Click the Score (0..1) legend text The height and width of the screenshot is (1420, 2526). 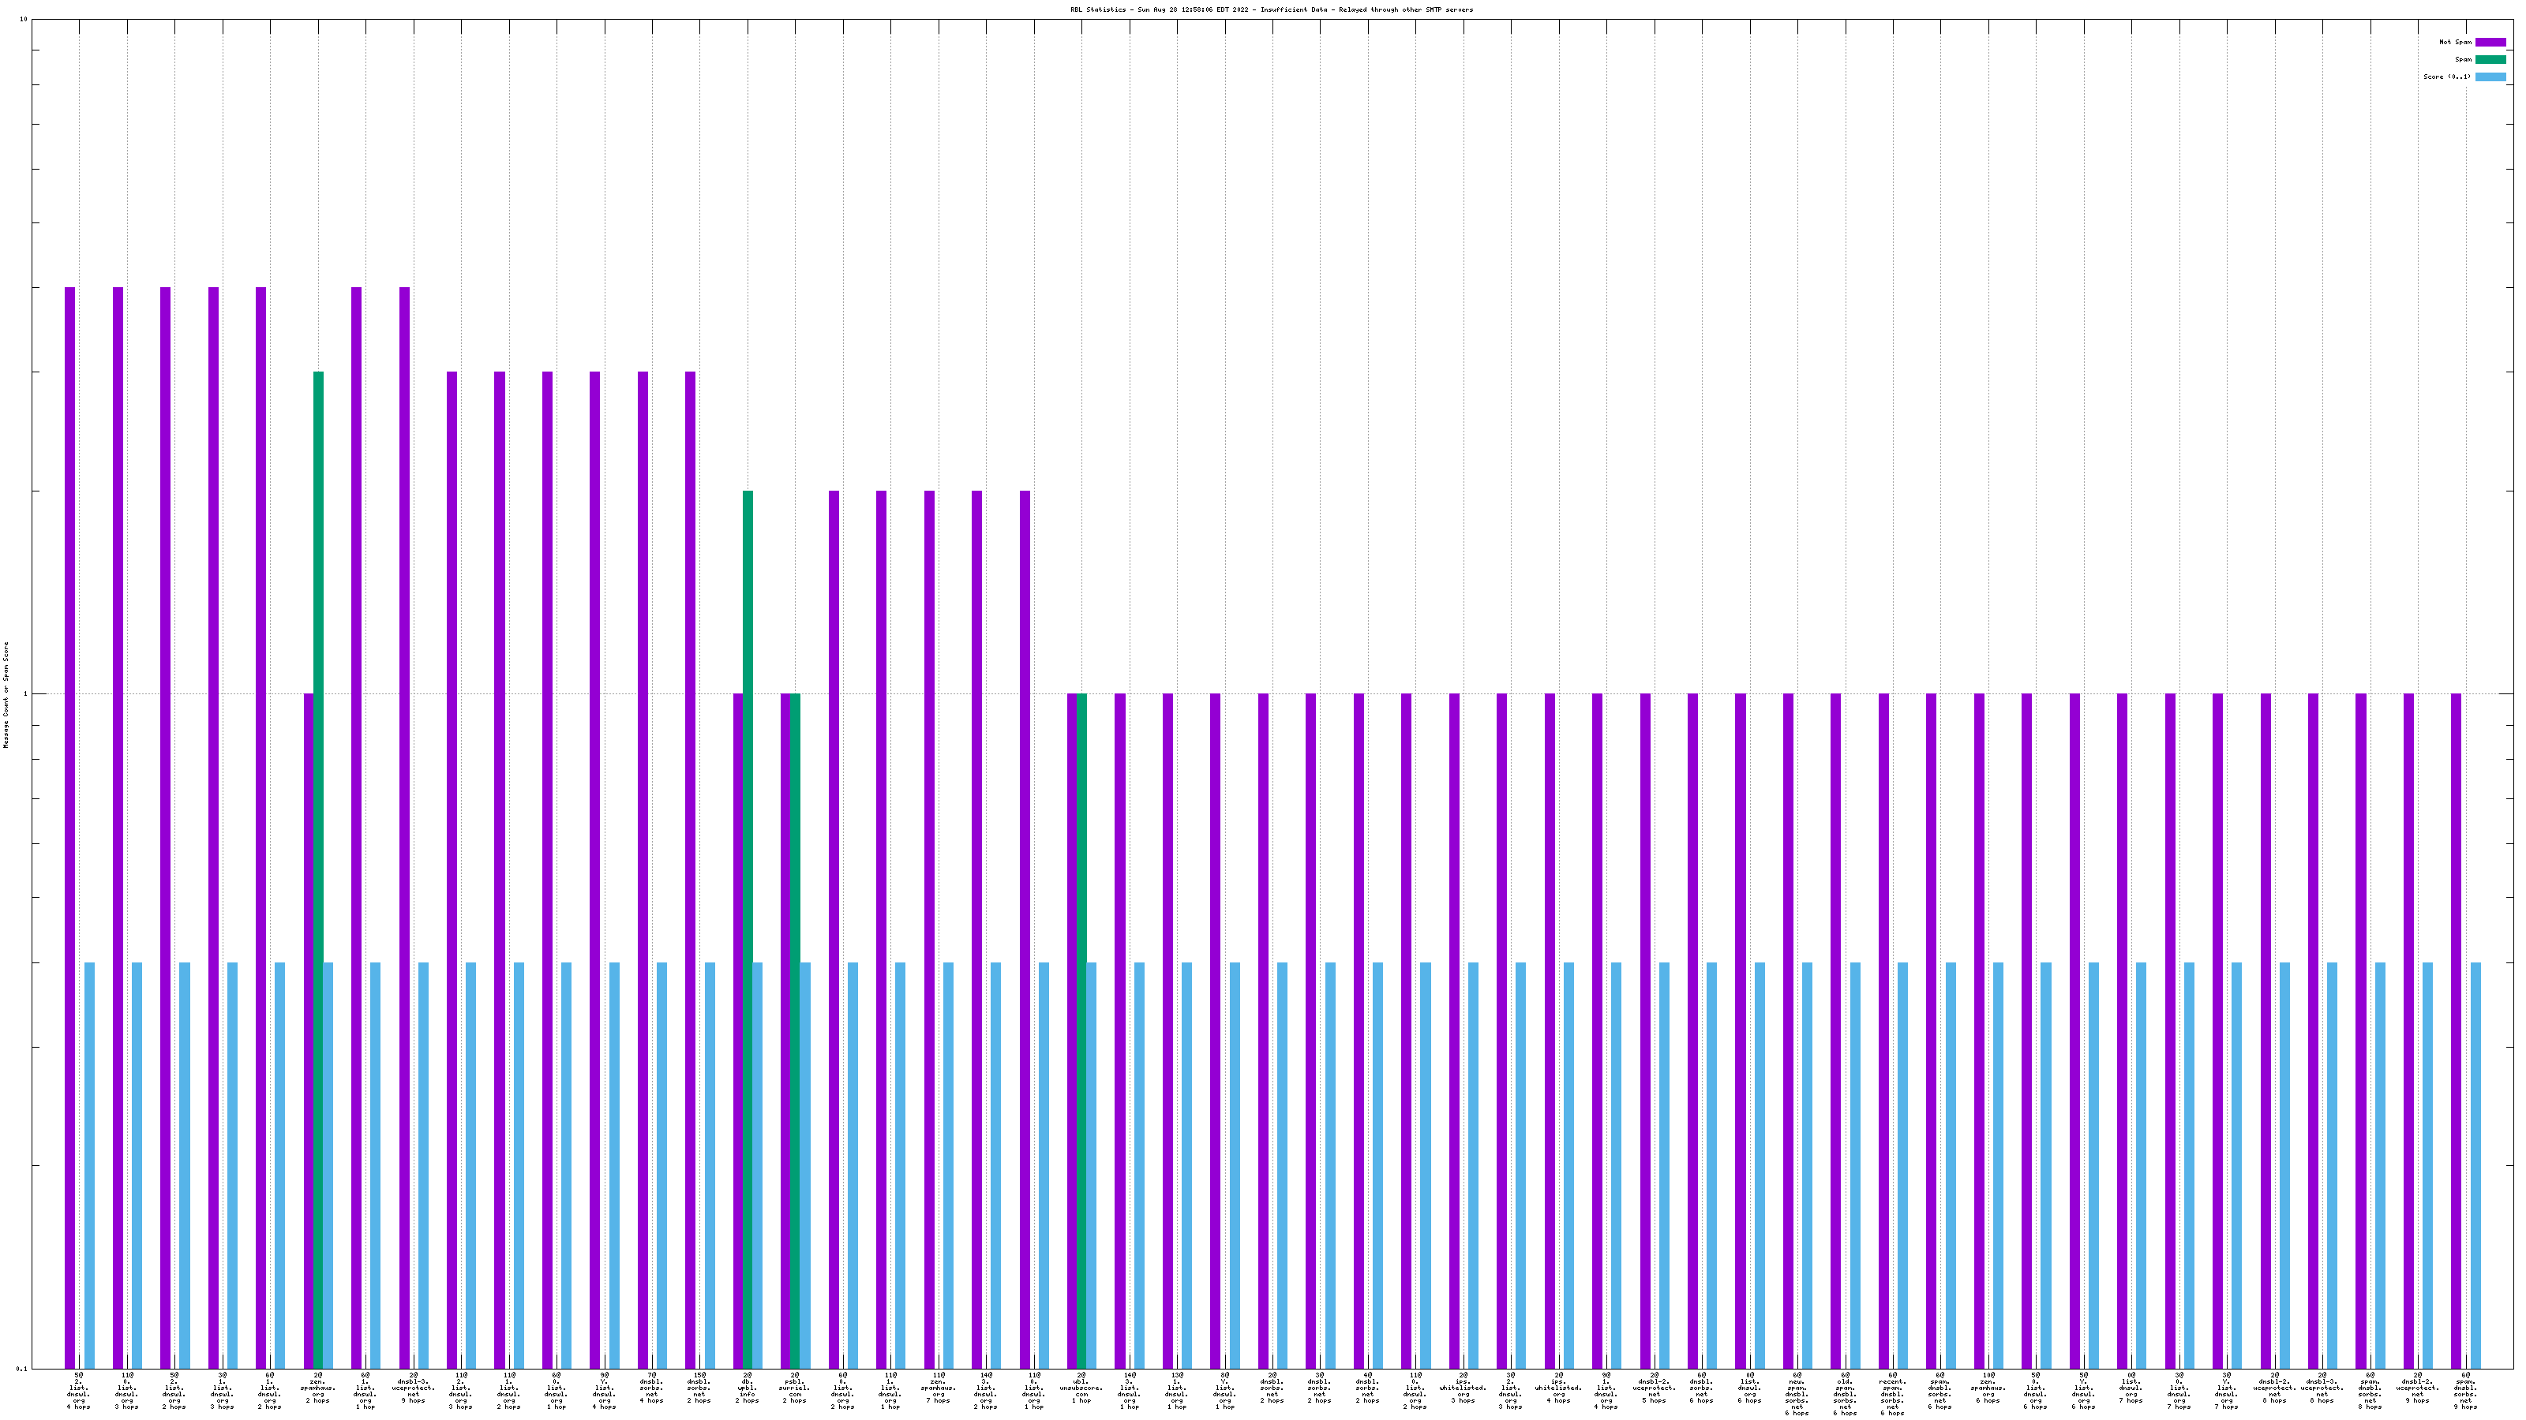[x=2446, y=77]
